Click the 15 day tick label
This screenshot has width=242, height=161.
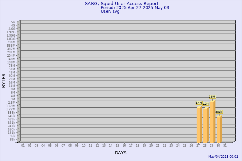(117, 146)
